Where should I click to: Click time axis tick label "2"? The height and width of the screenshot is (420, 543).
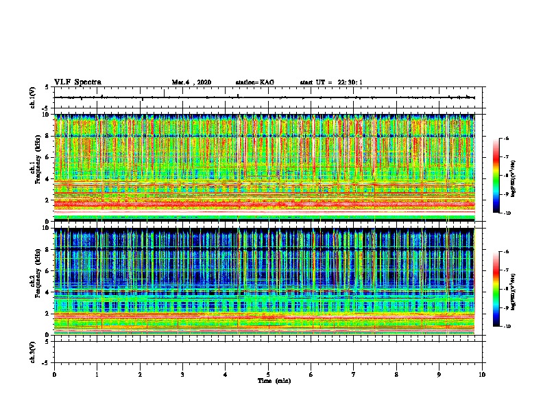(140, 374)
